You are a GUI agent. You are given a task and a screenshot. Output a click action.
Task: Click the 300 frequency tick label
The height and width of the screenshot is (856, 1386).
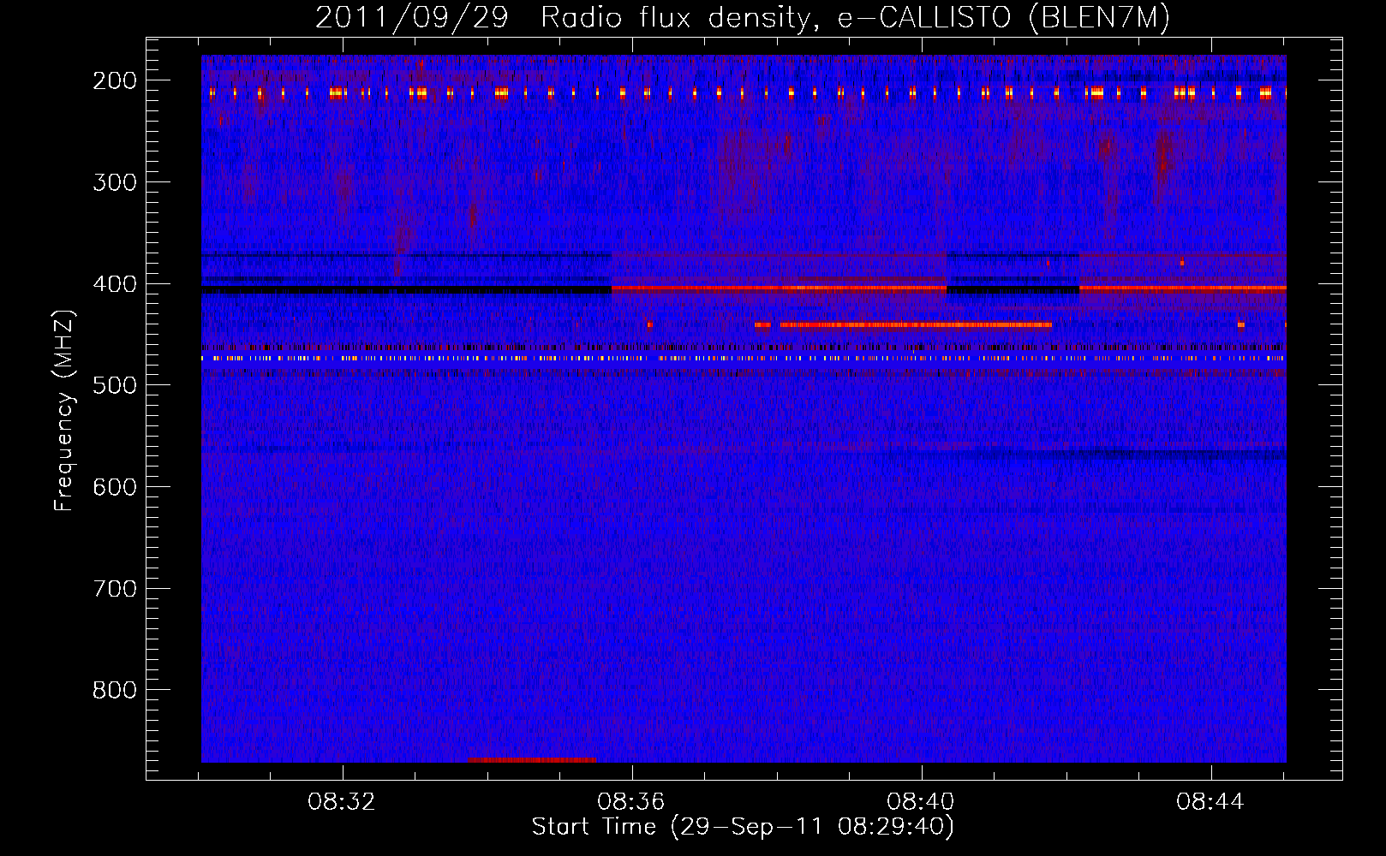point(115,181)
